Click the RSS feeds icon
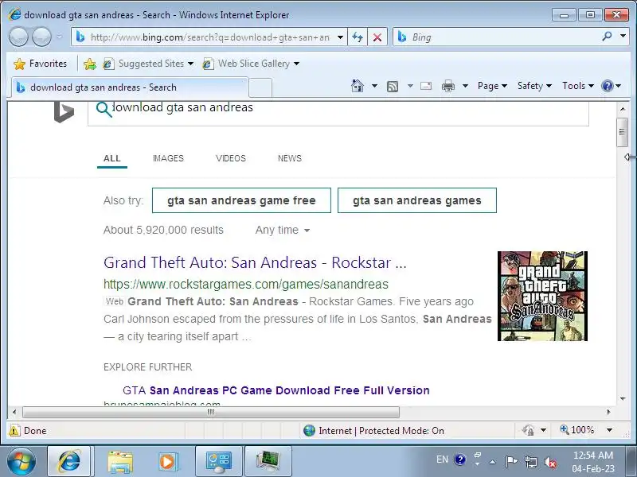This screenshot has height=477, width=637. pyautogui.click(x=393, y=86)
